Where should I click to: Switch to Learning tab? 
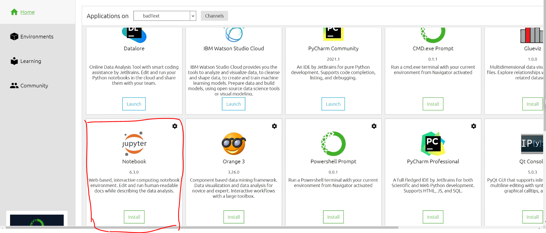(x=31, y=61)
